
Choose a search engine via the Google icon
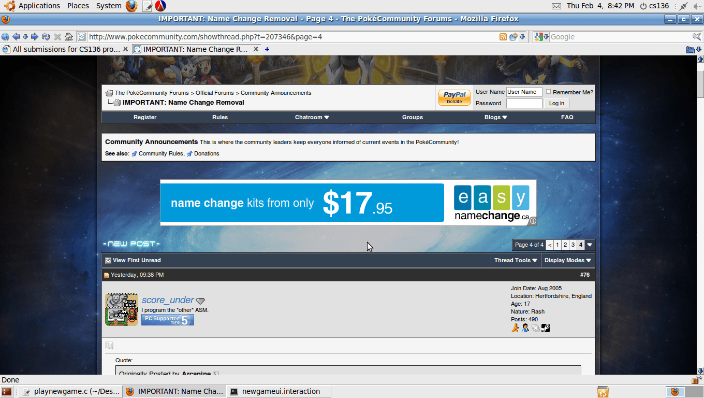[541, 37]
